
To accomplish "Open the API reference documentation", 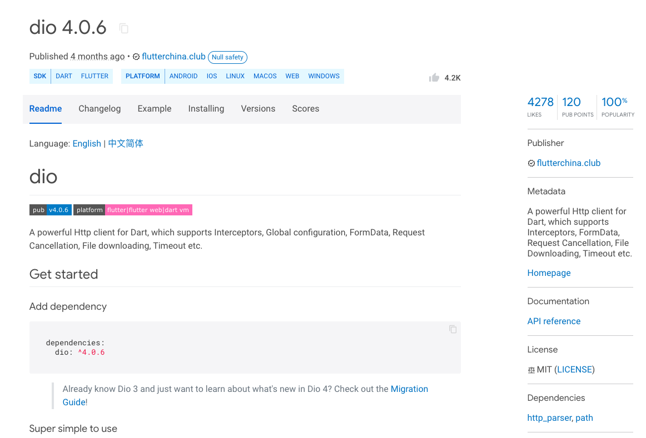I will tap(554, 321).
